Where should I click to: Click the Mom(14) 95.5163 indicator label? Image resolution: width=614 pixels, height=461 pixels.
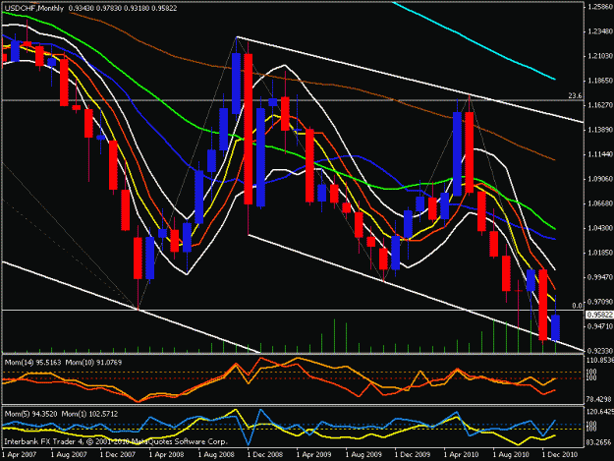coord(32,363)
